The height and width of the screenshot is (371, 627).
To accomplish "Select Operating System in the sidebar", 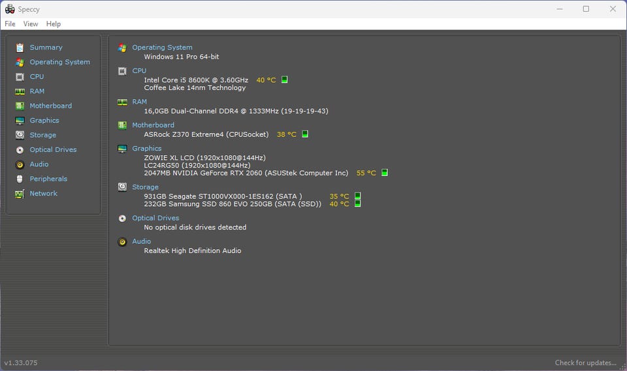I will (x=59, y=62).
